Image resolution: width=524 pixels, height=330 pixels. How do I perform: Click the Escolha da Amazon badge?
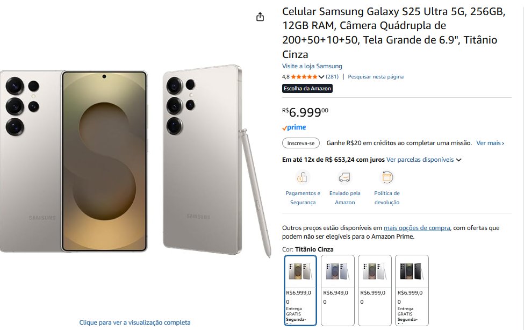[x=307, y=88]
